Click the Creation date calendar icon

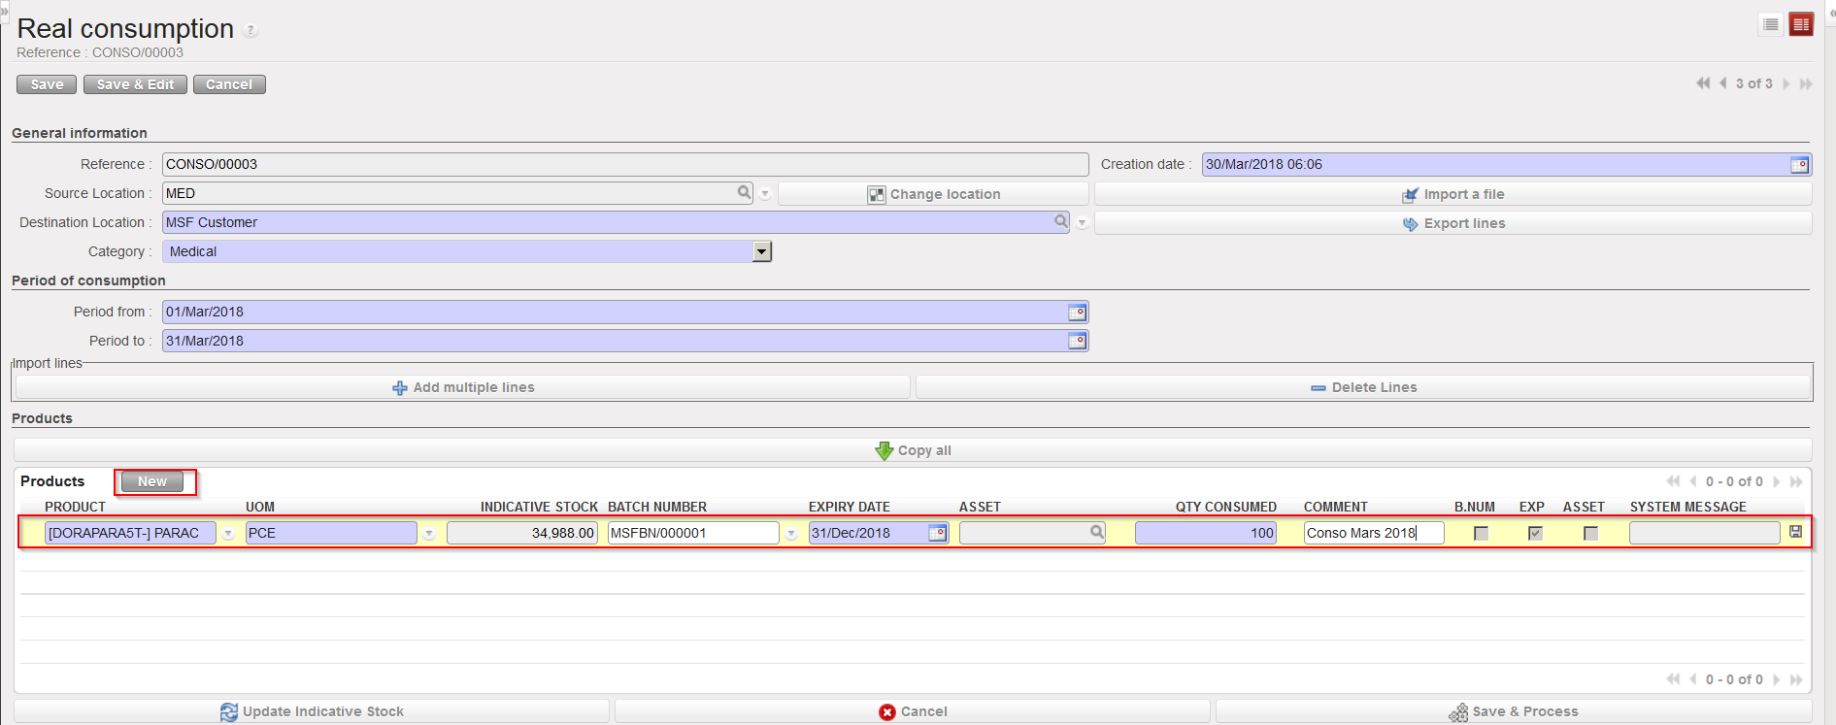click(x=1799, y=165)
